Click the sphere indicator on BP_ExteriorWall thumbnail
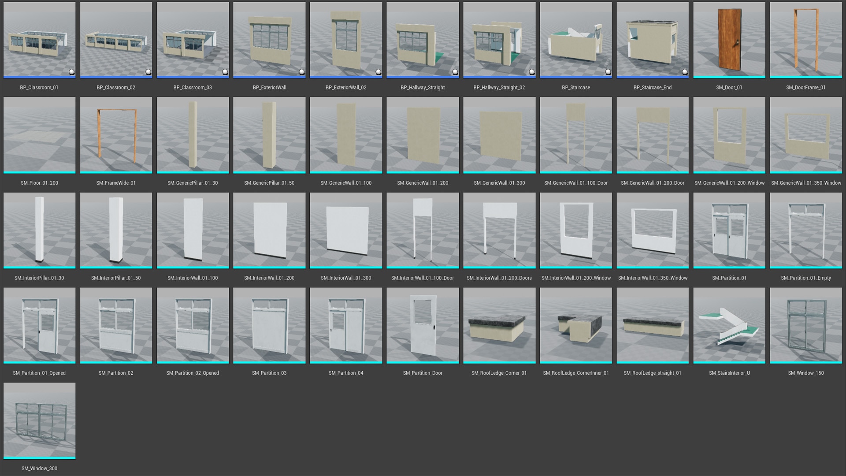The height and width of the screenshot is (476, 846). [301, 71]
